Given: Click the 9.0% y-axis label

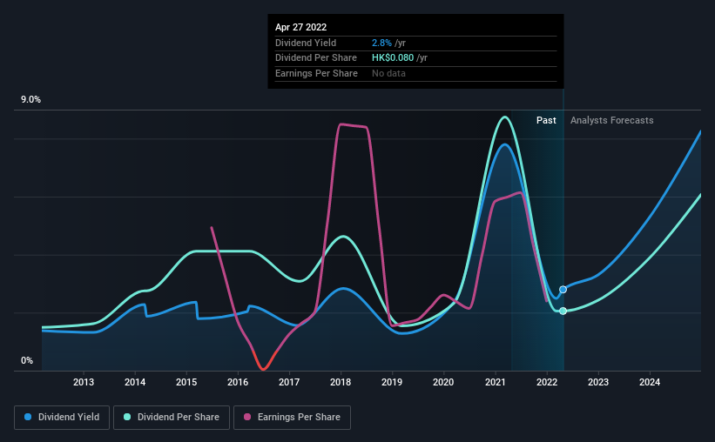Looking at the screenshot, I should point(30,99).
